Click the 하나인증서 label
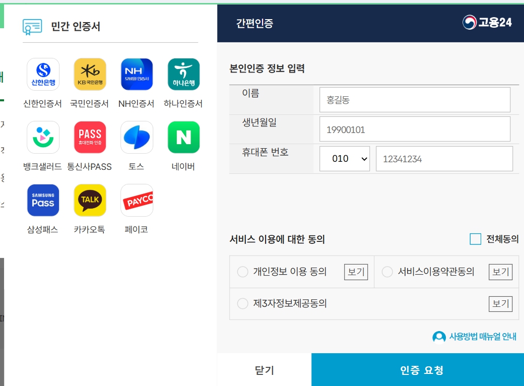This screenshot has height=386, width=524. (x=183, y=104)
